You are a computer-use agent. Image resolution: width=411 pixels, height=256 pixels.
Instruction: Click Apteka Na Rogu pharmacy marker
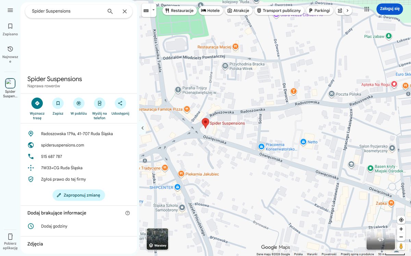394,84
